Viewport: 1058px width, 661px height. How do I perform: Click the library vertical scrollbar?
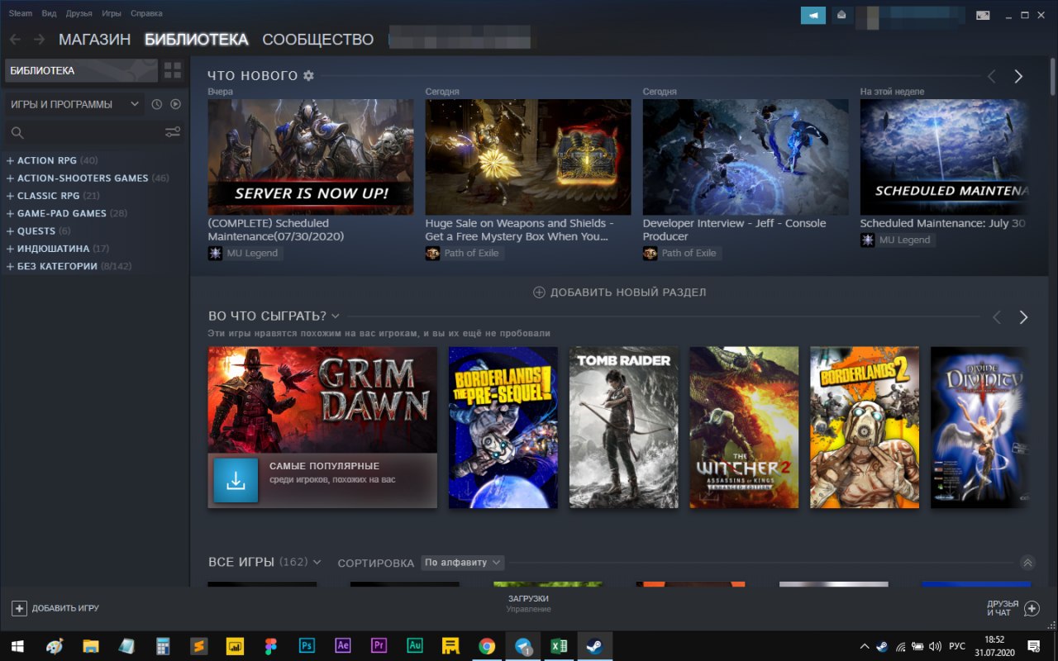(1053, 78)
